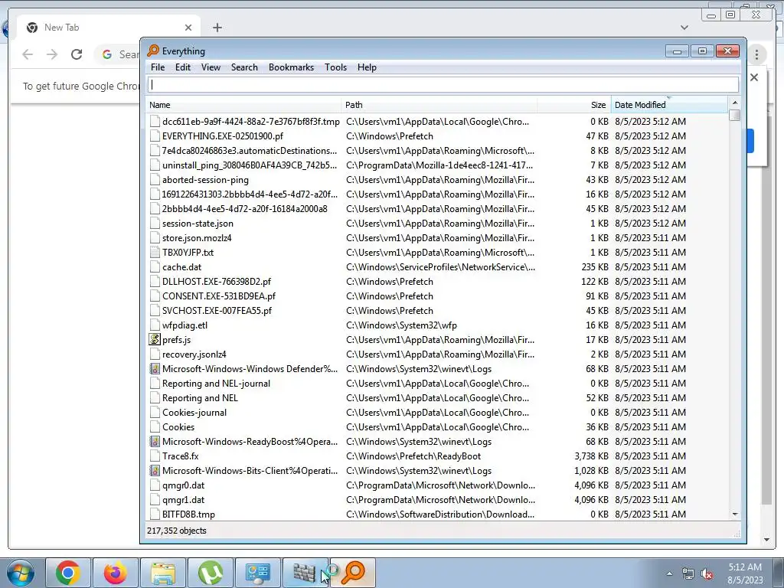Sort results by Date Modified column header

[669, 105]
